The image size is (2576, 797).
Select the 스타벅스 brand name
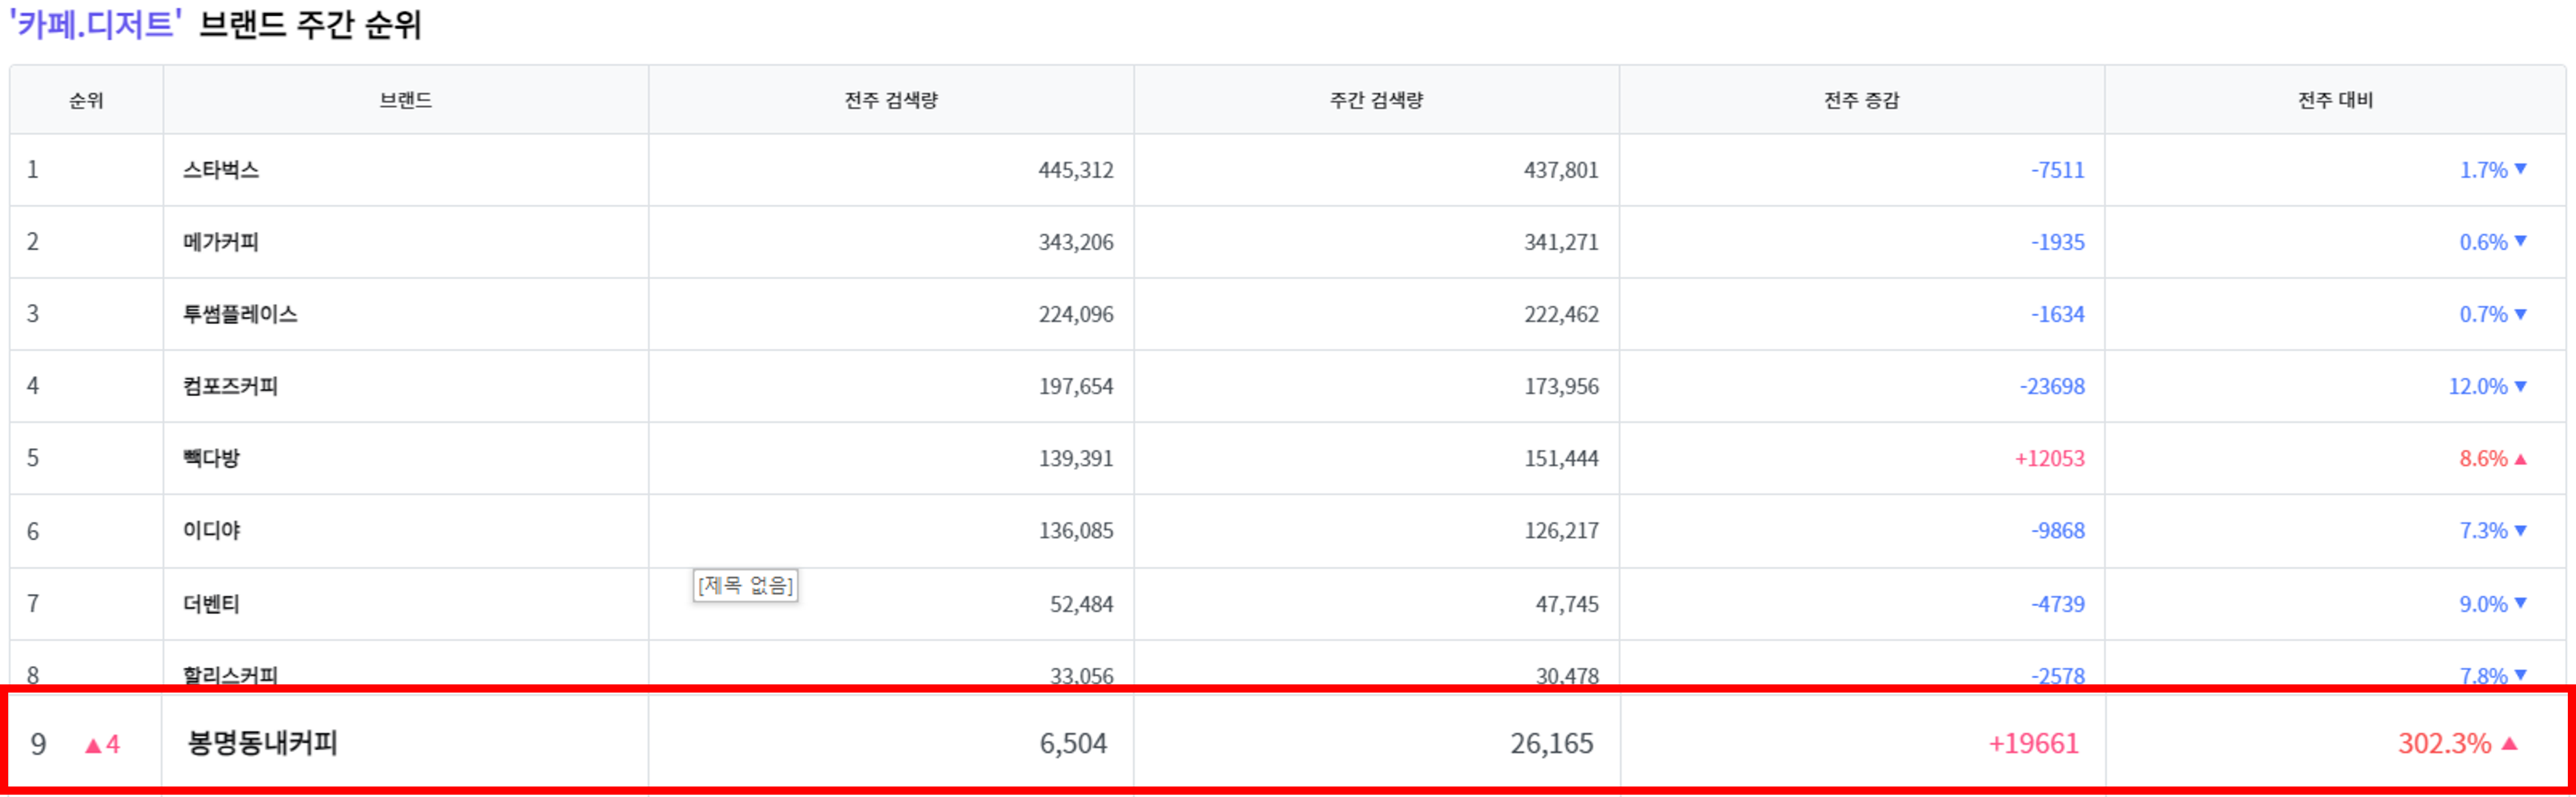221,170
